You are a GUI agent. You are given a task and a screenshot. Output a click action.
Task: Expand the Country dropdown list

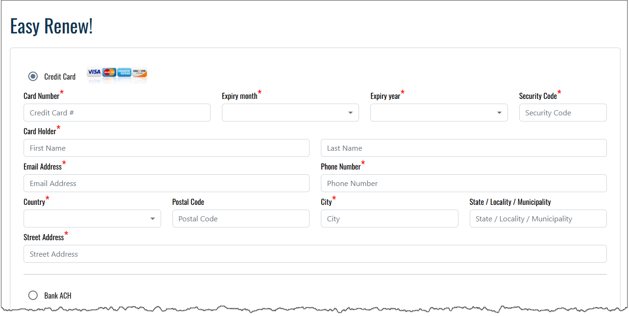(x=92, y=219)
